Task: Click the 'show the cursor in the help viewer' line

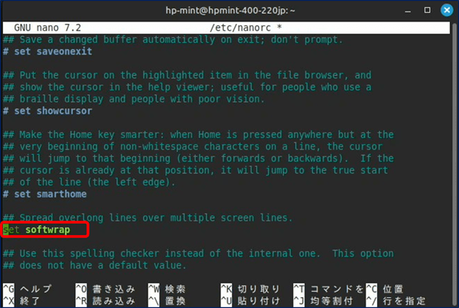Action: 187,87
